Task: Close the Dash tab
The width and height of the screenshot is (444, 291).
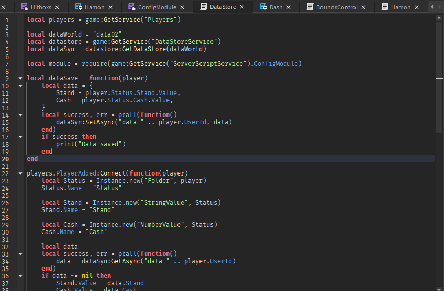Action: 288,7
